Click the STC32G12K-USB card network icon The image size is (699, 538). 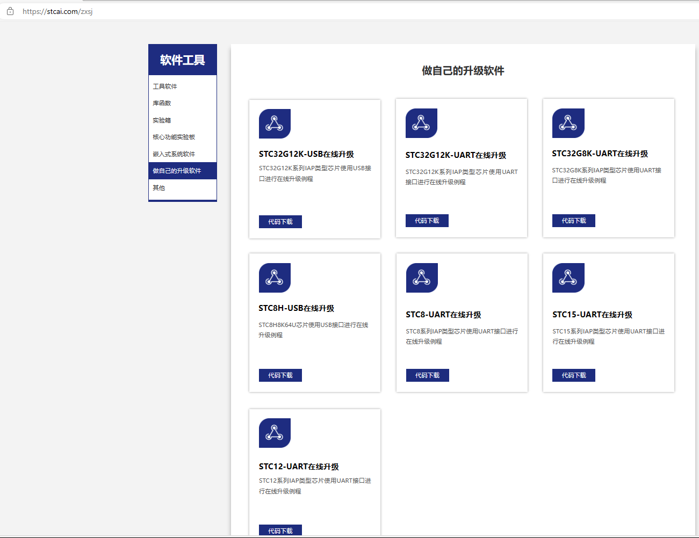275,123
